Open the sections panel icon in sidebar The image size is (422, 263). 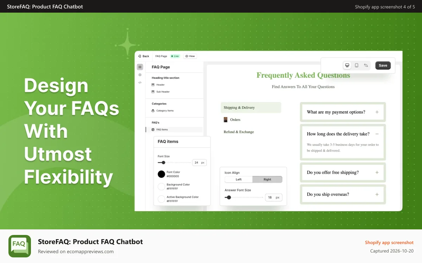pyautogui.click(x=140, y=67)
